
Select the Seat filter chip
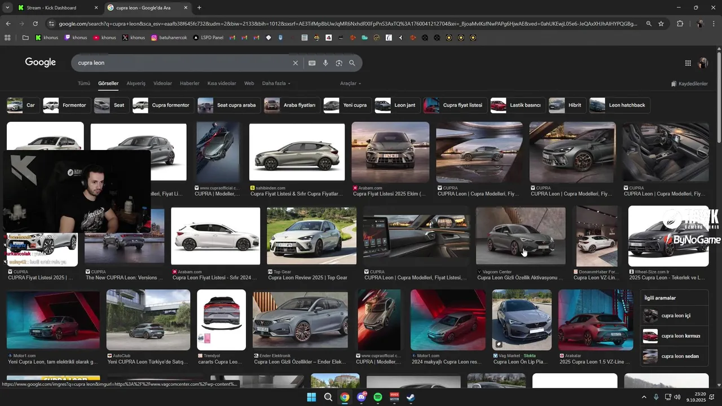click(x=111, y=105)
